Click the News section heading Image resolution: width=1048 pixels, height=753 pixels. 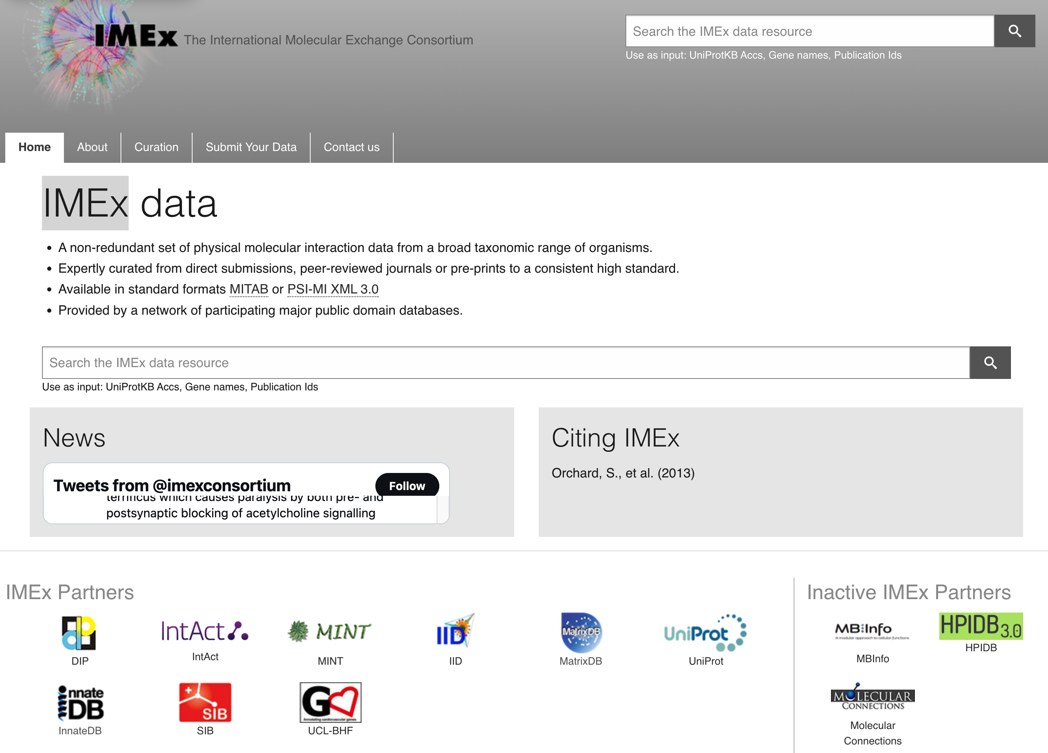pyautogui.click(x=74, y=438)
